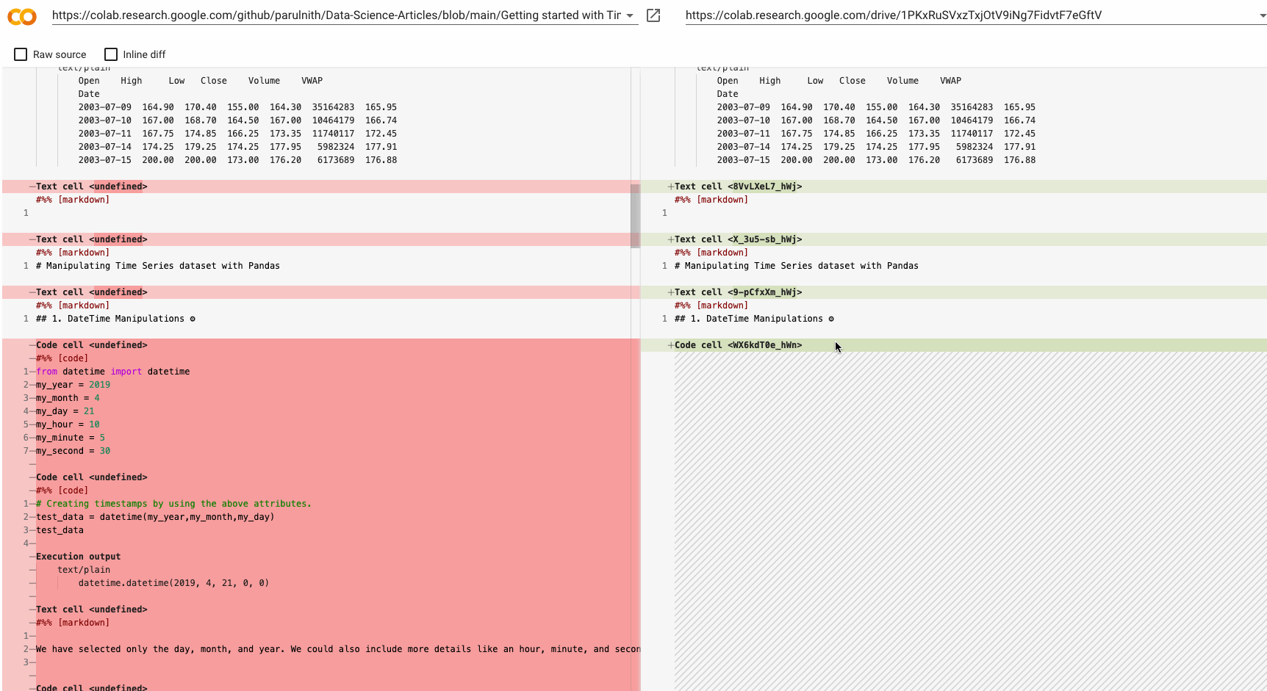Viewport: 1267px width, 691px height.
Task: Click the right Drive notebook URL field
Action: 970,15
